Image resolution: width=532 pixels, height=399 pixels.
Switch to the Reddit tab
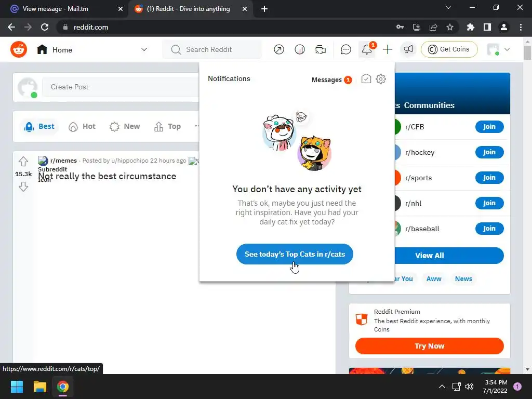pyautogui.click(x=190, y=9)
